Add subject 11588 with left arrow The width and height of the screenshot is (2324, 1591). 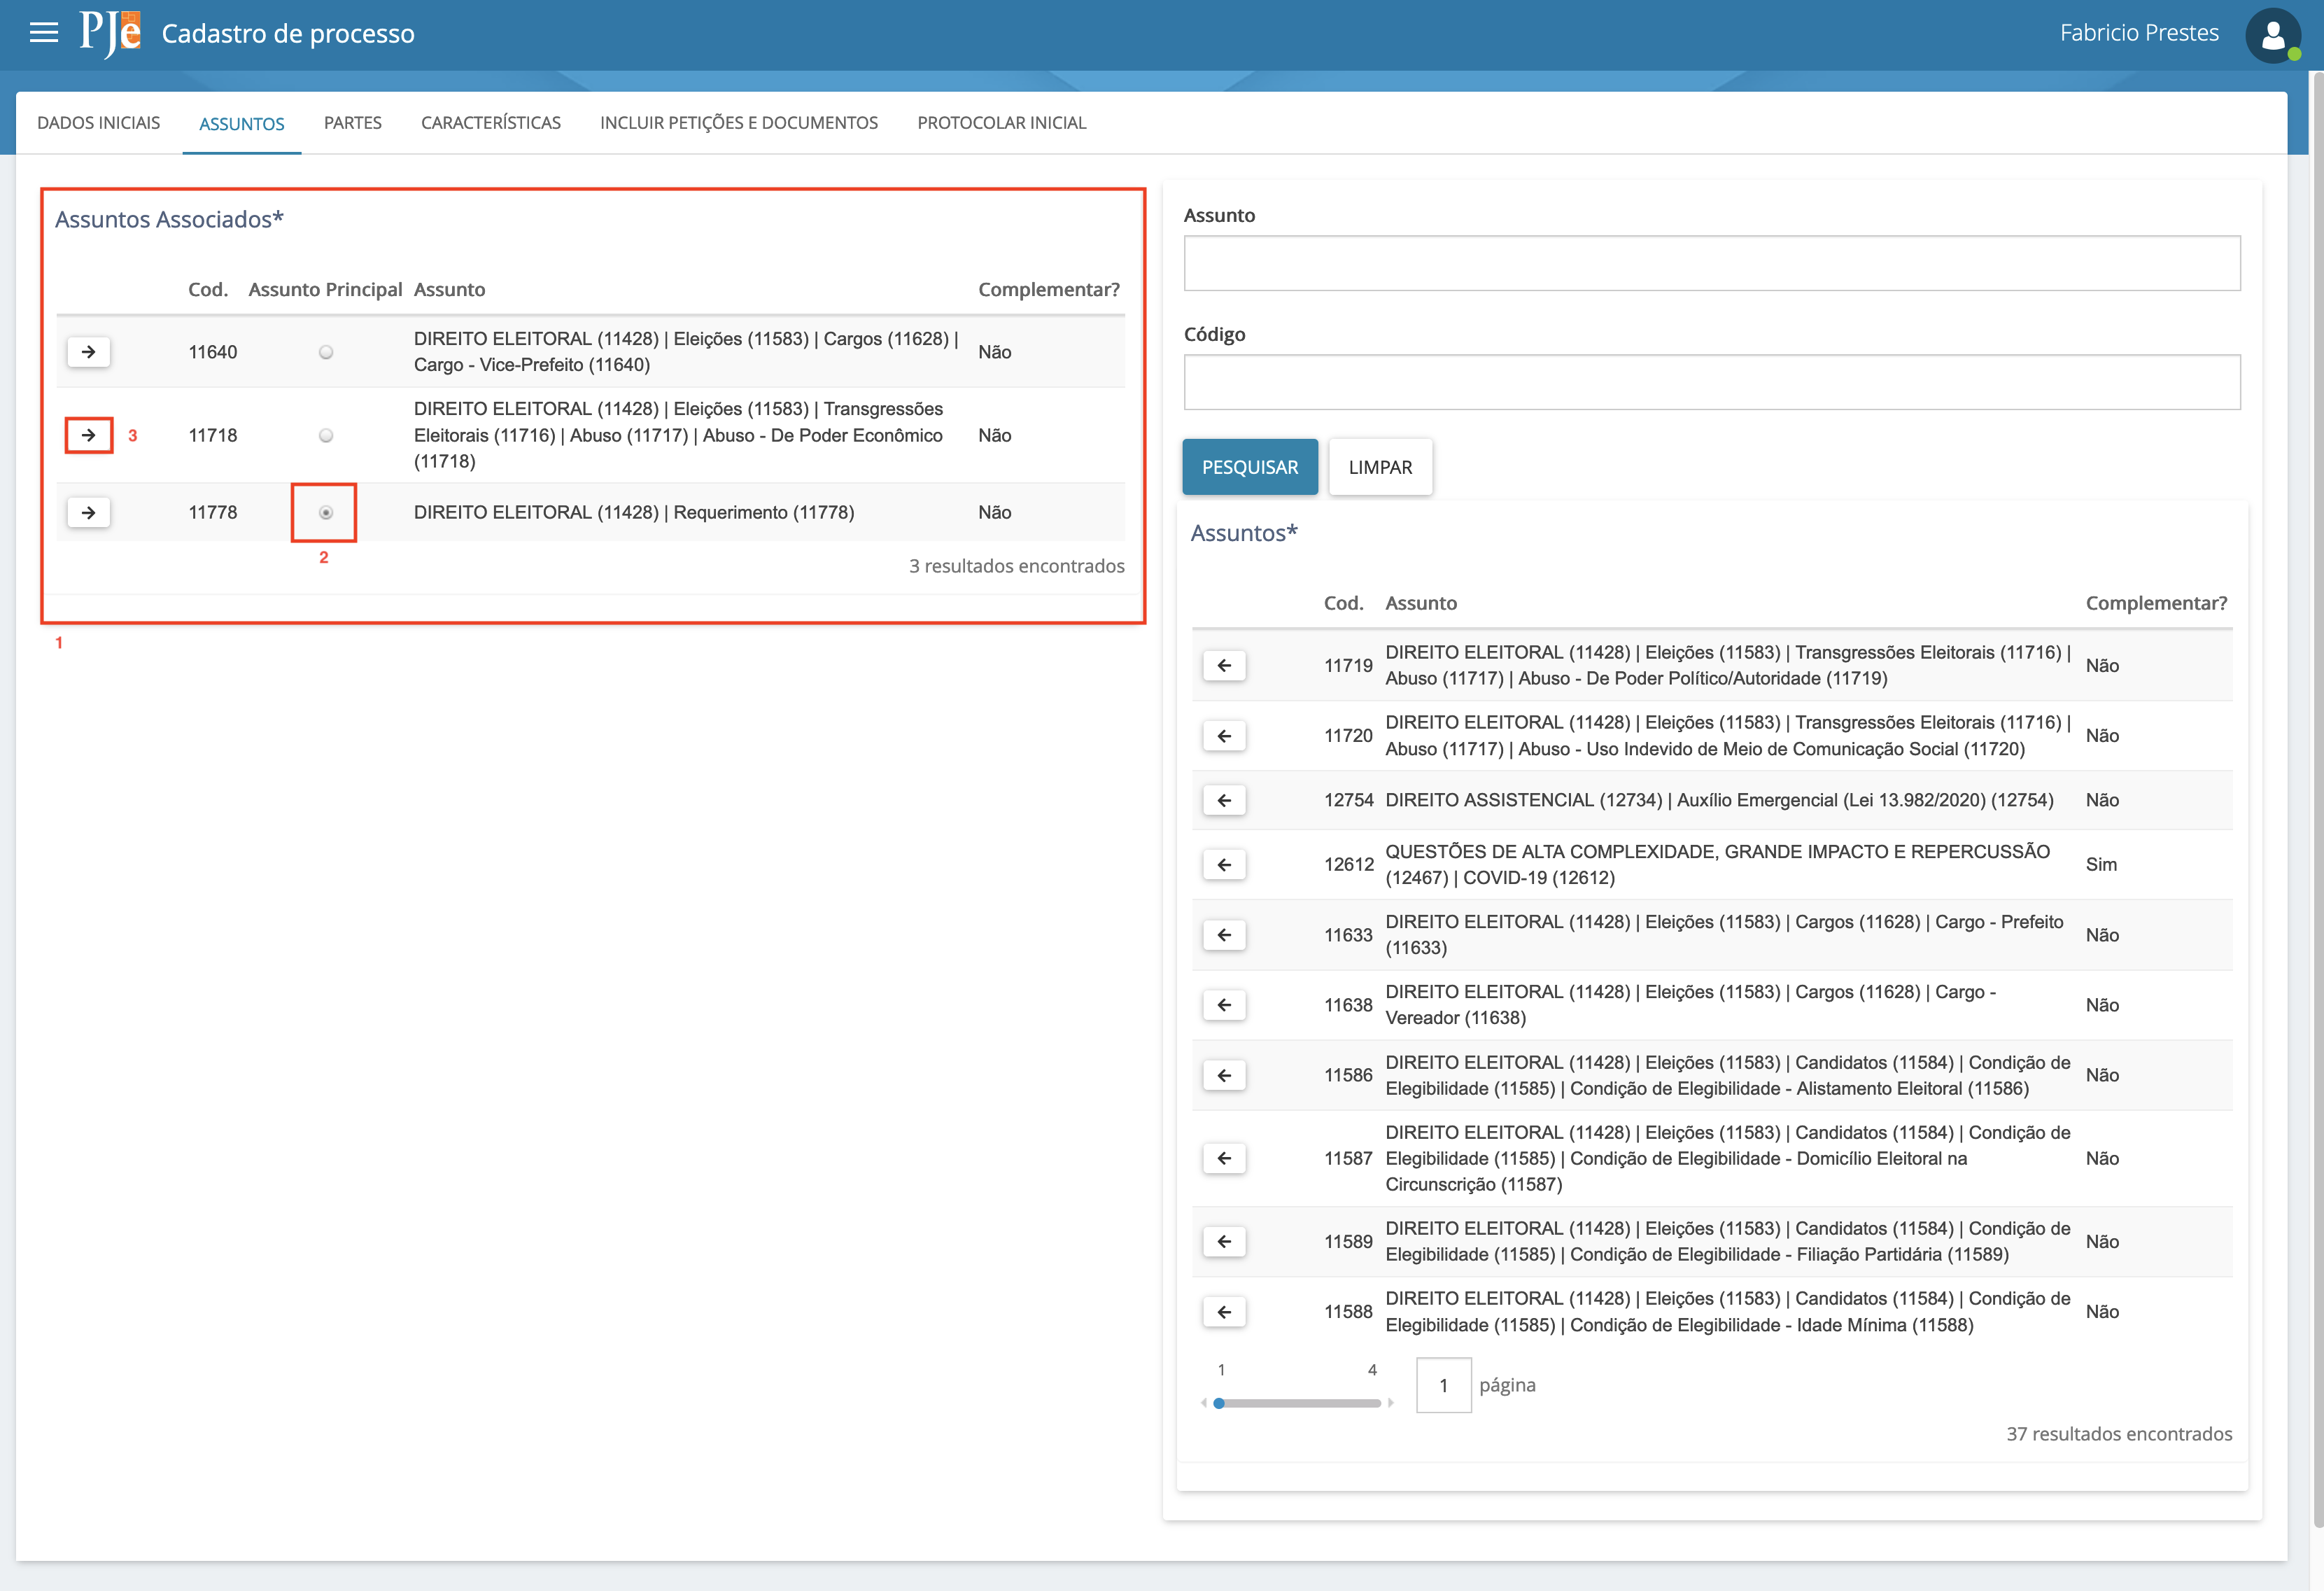1224,1311
